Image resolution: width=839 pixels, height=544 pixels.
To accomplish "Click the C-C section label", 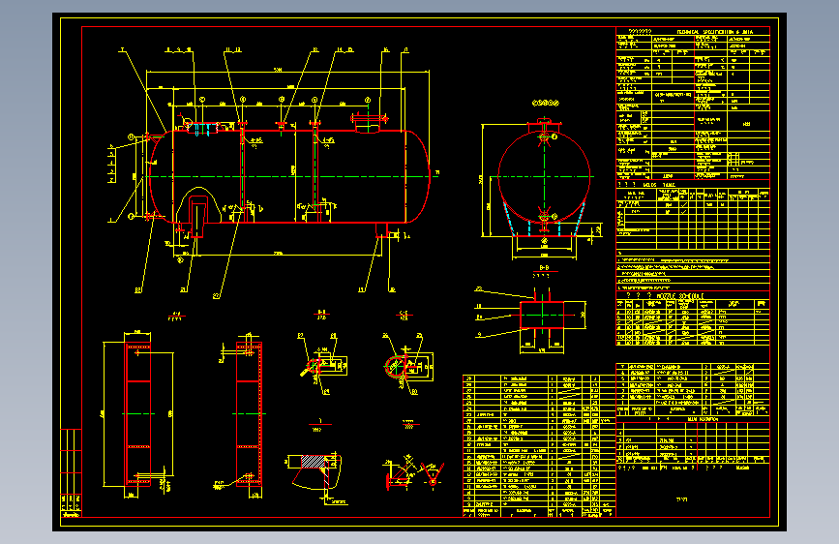I will 404,314.
